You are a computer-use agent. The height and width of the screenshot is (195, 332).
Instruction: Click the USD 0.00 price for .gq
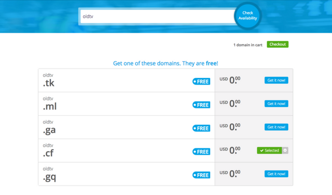pyautogui.click(x=230, y=174)
